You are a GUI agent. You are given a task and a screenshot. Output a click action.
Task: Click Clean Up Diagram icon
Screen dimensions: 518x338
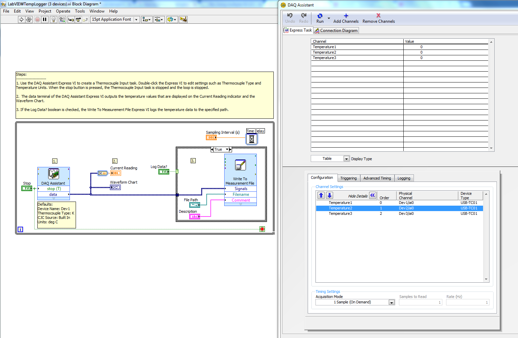coord(183,19)
